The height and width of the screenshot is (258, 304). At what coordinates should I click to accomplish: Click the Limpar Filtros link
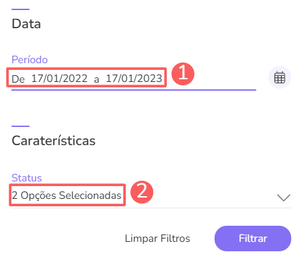coord(157,239)
